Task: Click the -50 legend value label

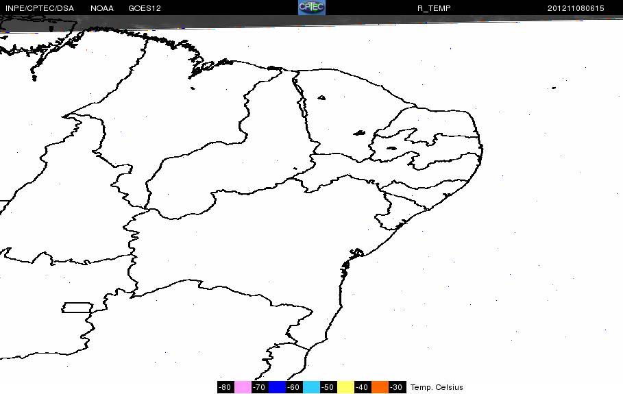Action: point(328,387)
